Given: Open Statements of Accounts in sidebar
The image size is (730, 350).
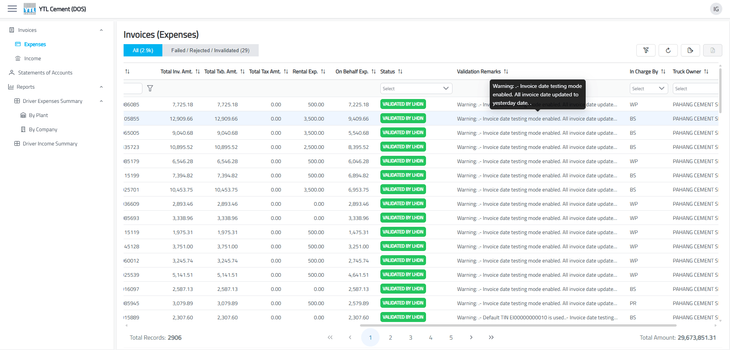Looking at the screenshot, I should pos(45,73).
